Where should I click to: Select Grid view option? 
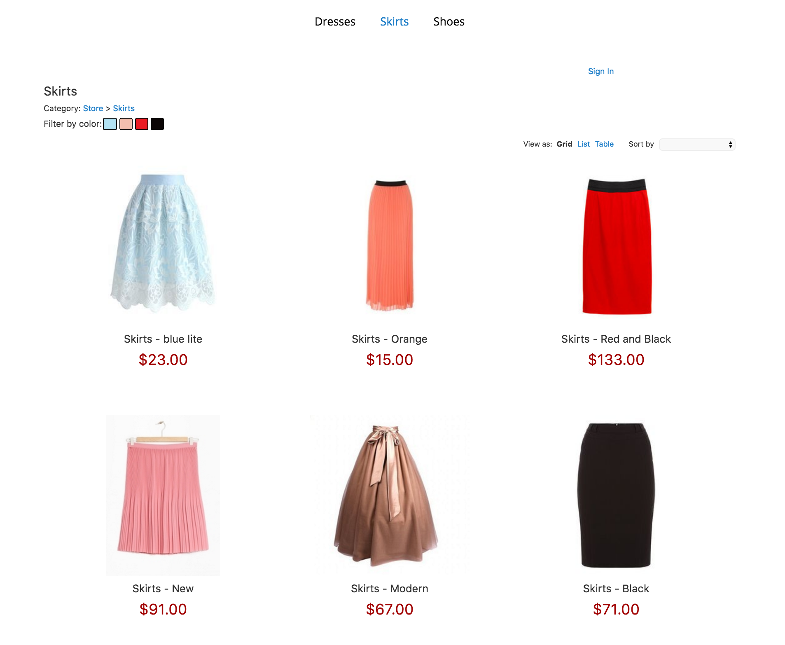(x=564, y=144)
